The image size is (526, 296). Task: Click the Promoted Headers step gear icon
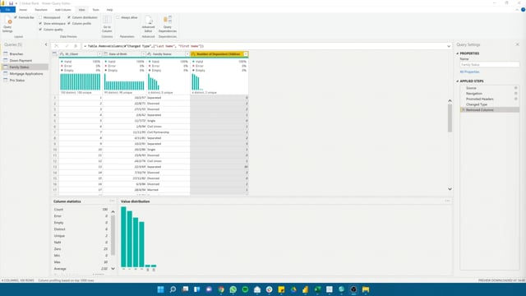point(515,99)
